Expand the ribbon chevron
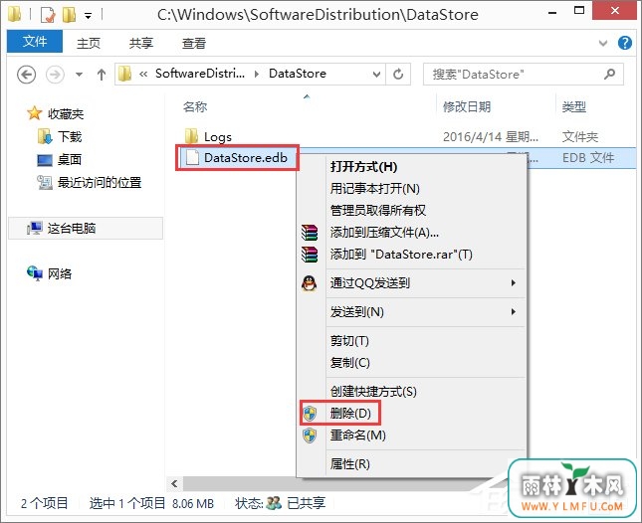Image resolution: width=642 pixels, height=523 pixels. (603, 43)
